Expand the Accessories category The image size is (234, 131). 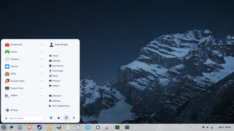coord(23,45)
